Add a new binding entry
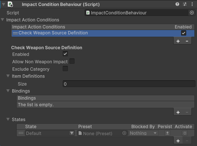 point(178,112)
